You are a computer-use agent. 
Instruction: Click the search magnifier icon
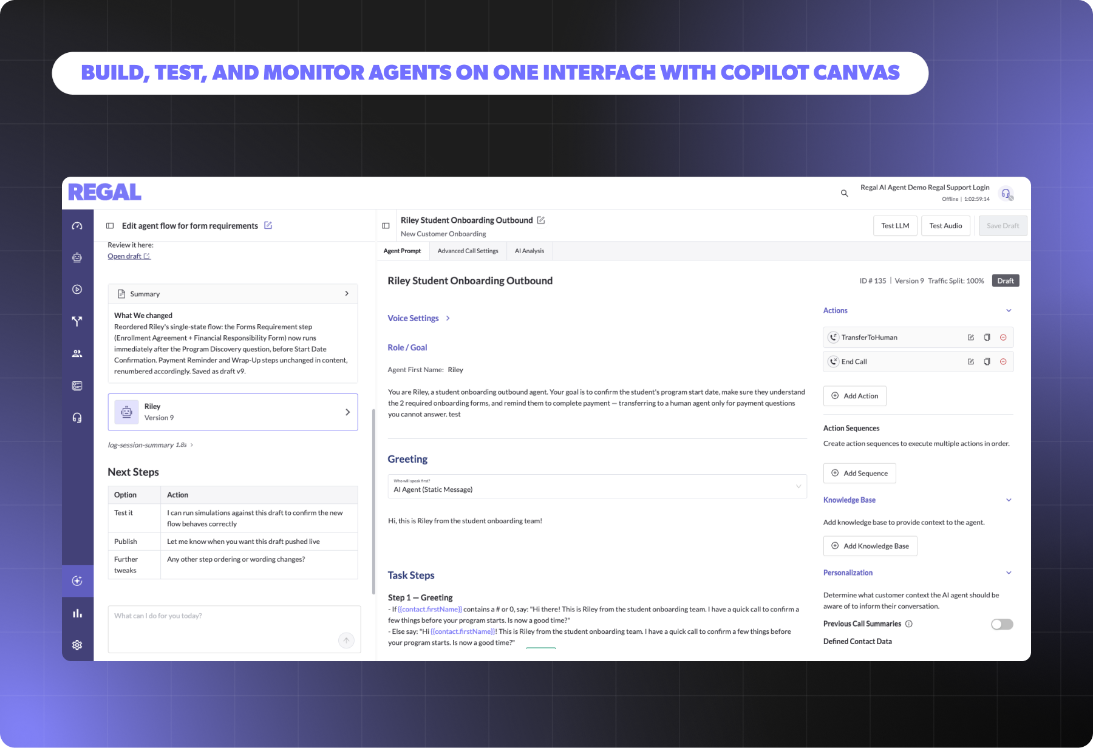pyautogui.click(x=844, y=193)
